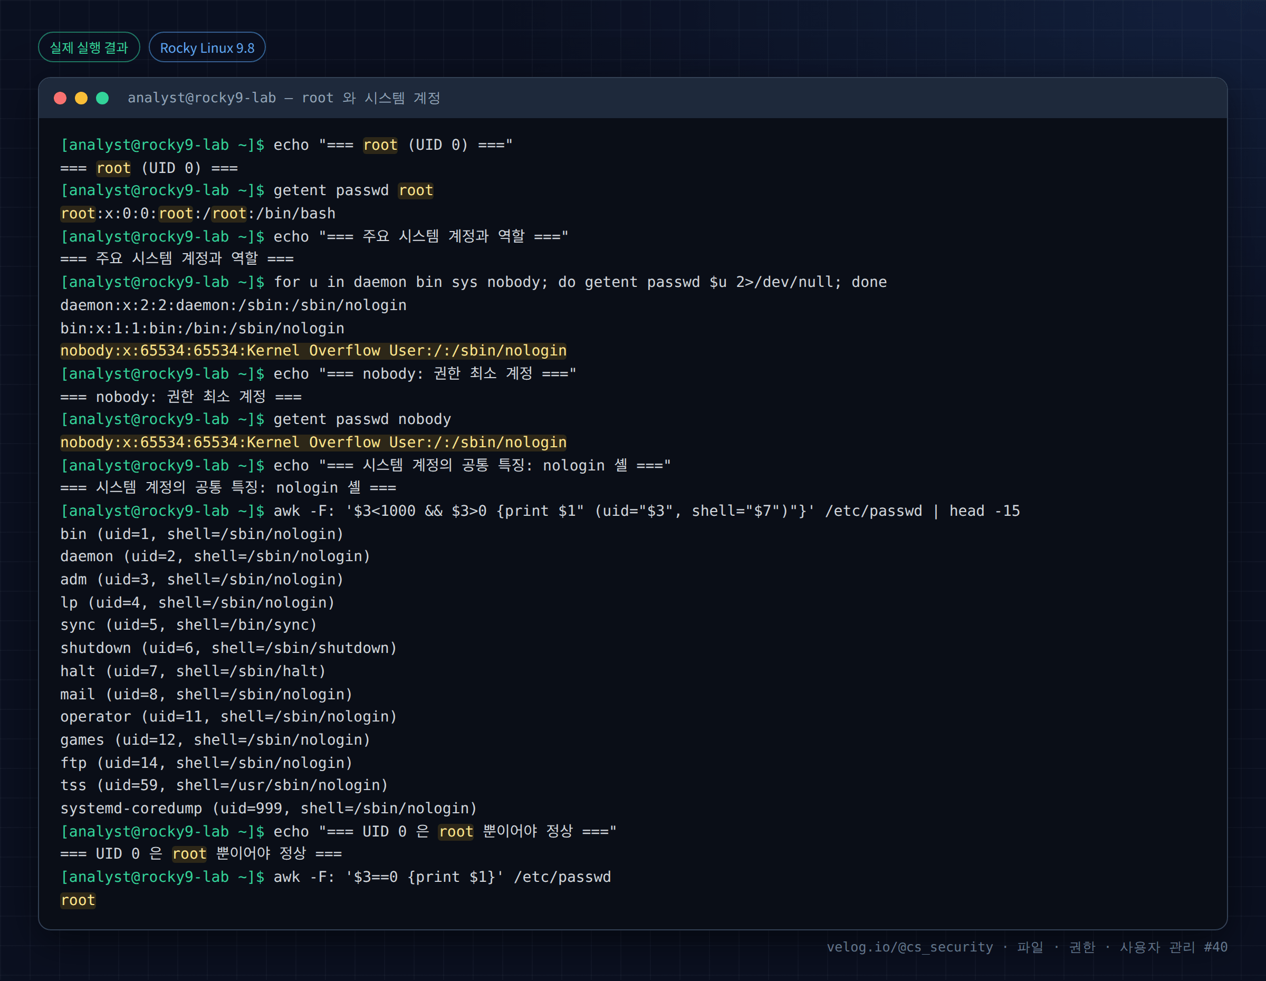The image size is (1266, 981).
Task: Click the footer 'velog.io/@cs_security' credit text
Action: click(x=909, y=947)
